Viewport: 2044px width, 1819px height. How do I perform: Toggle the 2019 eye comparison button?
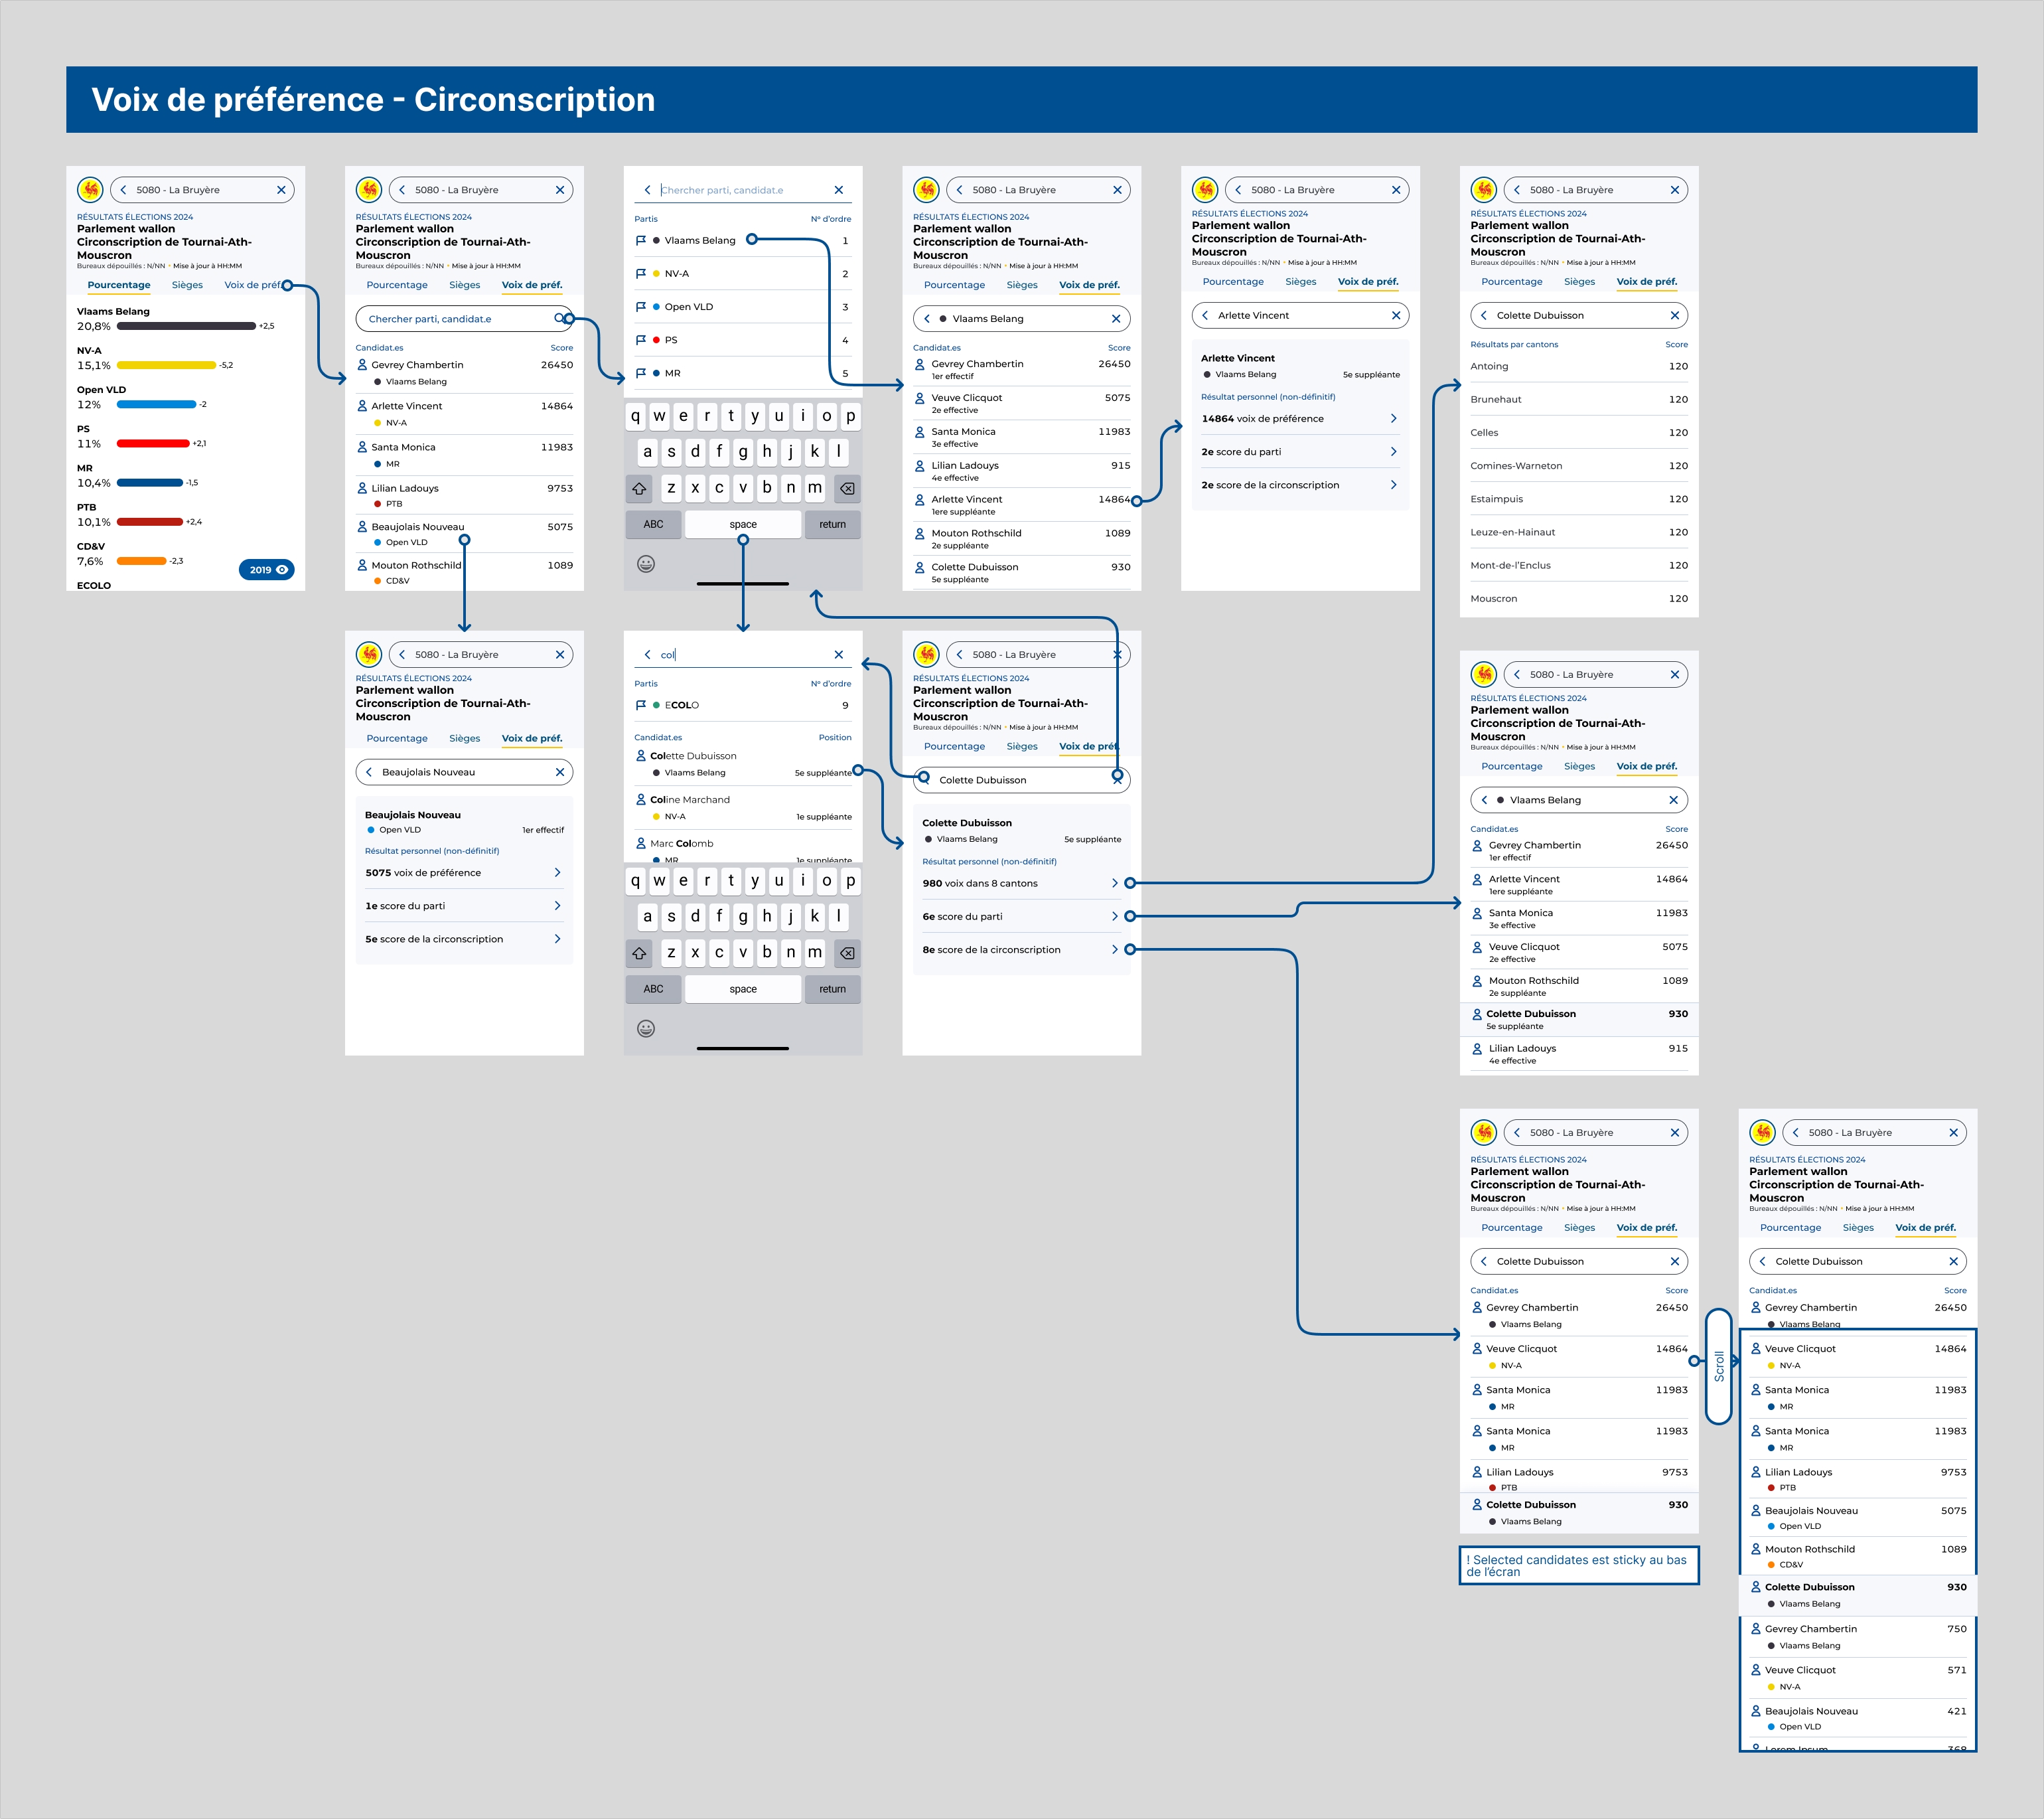266,570
